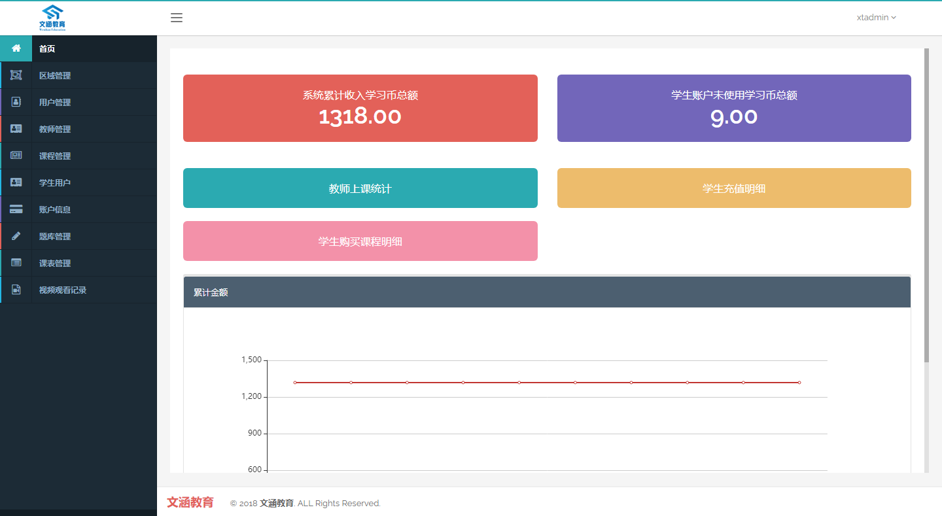
Task: Click the footer copyright text
Action: [305, 504]
